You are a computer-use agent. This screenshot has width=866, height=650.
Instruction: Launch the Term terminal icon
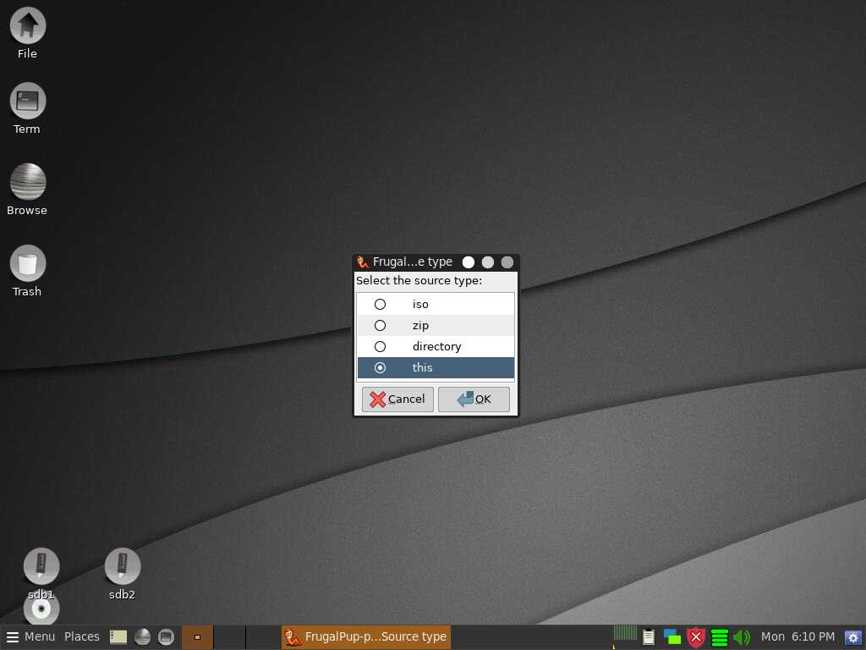[27, 102]
